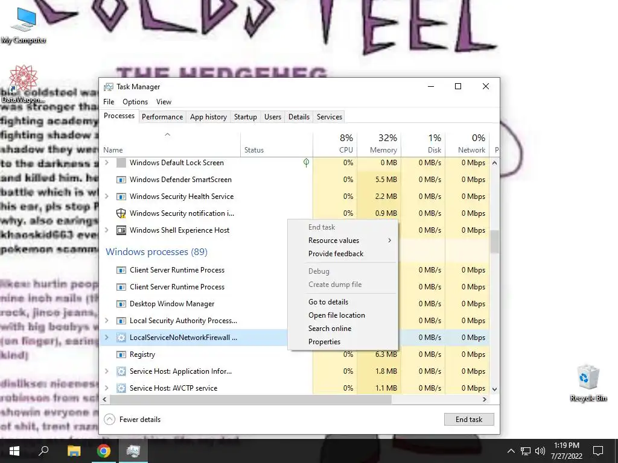Expand Windows Default Lock Screen row
Image resolution: width=618 pixels, height=463 pixels.
point(106,163)
